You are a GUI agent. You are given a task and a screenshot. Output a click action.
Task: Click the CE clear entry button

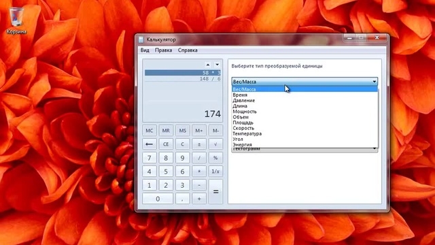(166, 144)
